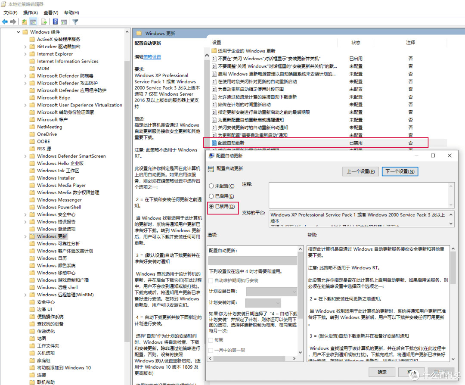Open the 查看(V) menu
Image resolution: width=465 pixels, height=385 pixels.
(x=51, y=12)
